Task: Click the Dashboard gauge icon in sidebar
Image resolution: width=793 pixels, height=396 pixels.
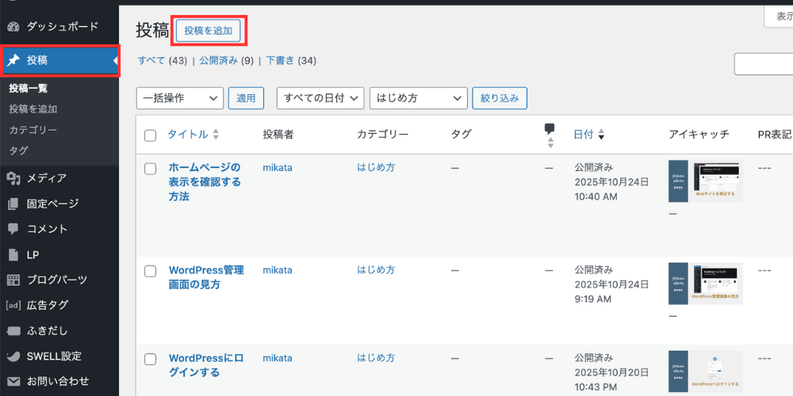Action: tap(13, 27)
